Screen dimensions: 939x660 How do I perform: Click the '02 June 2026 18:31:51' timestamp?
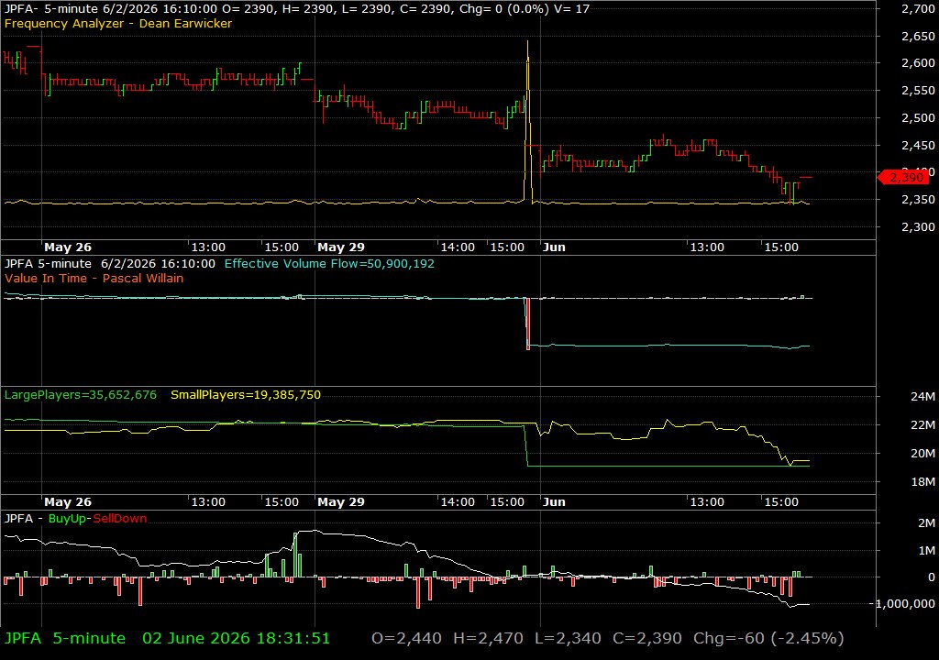tap(236, 638)
